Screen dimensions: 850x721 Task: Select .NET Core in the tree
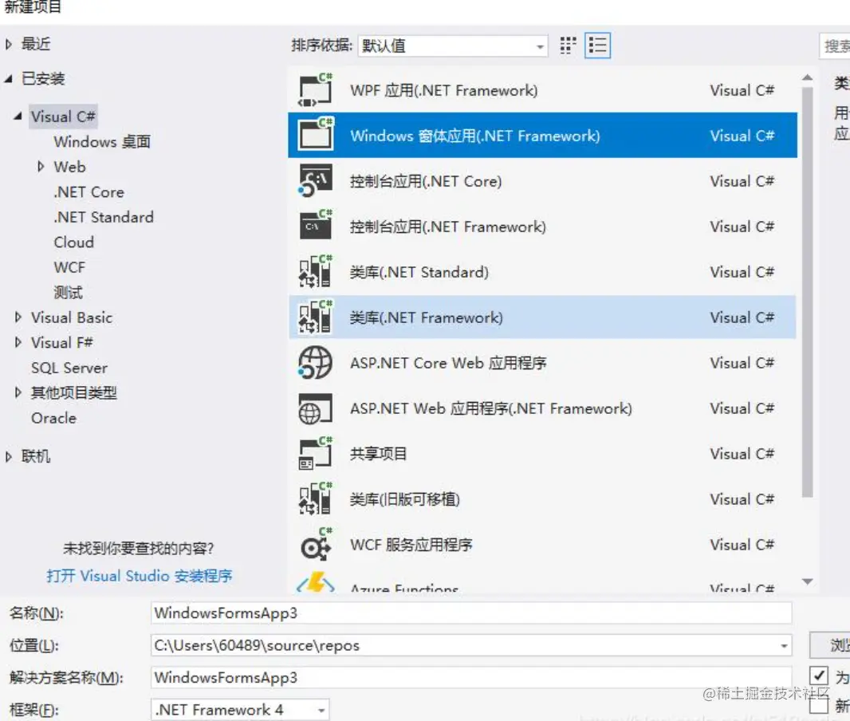tap(89, 192)
